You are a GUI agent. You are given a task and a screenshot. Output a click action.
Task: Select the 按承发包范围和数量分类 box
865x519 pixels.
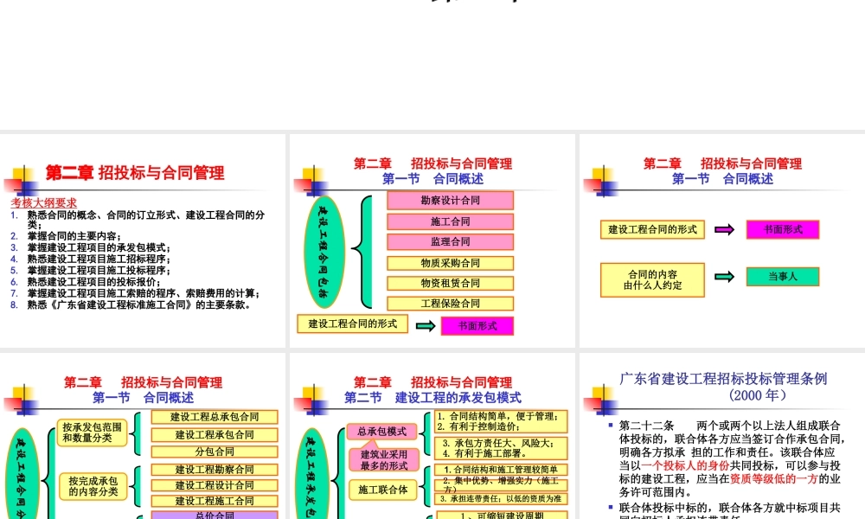93,432
